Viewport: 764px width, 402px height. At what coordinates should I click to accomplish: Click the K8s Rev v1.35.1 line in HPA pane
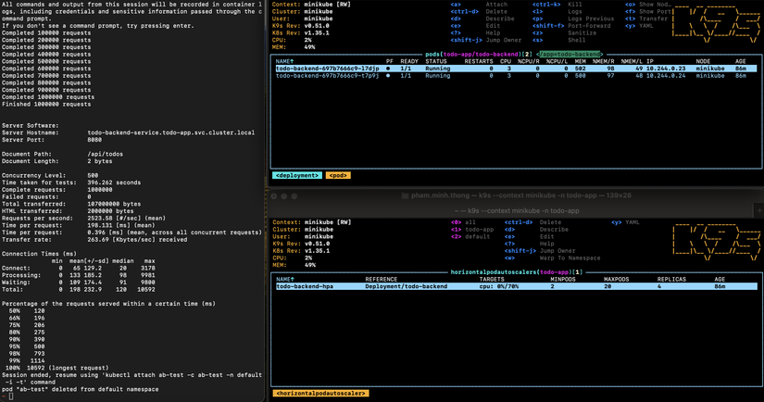point(301,250)
